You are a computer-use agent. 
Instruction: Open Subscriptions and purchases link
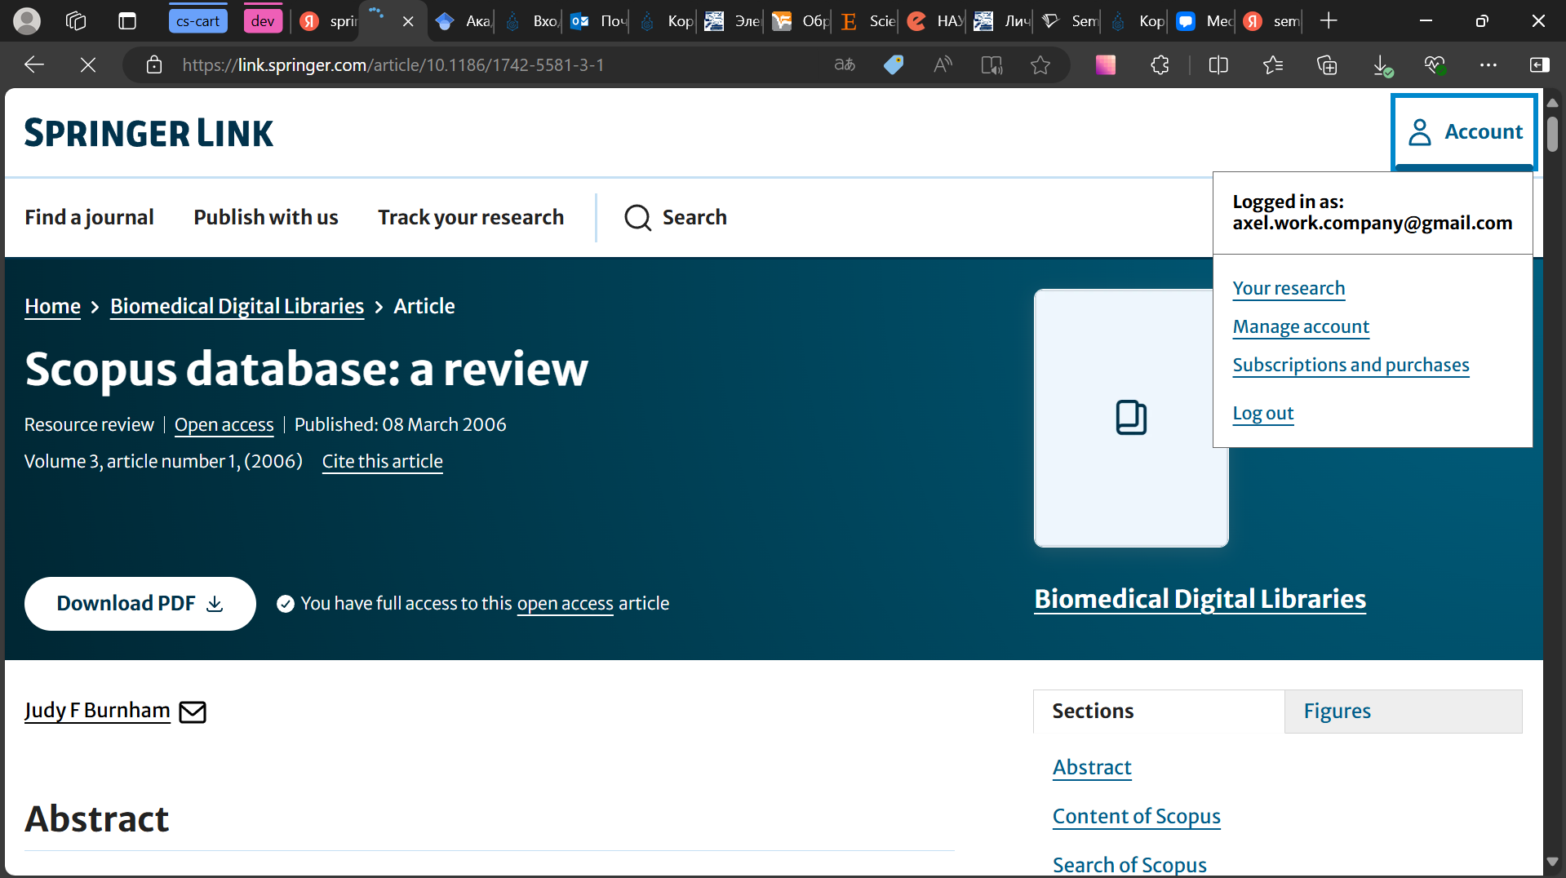click(1351, 365)
